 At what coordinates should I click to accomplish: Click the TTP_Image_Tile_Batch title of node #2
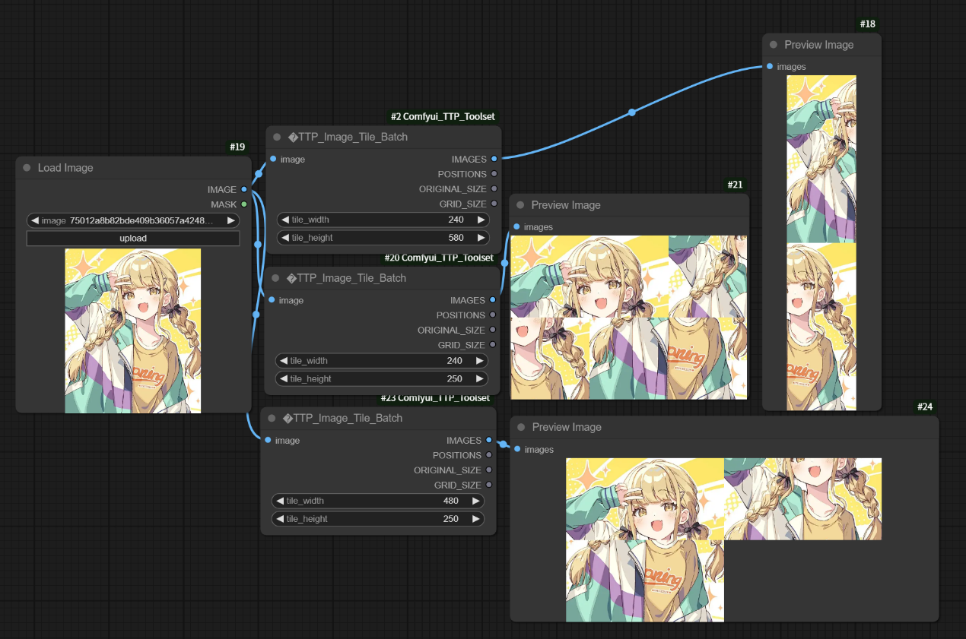pos(348,137)
